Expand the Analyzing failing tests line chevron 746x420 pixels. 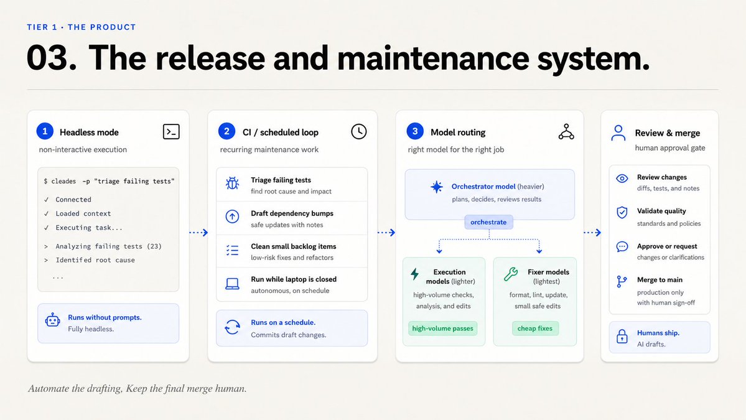46,246
